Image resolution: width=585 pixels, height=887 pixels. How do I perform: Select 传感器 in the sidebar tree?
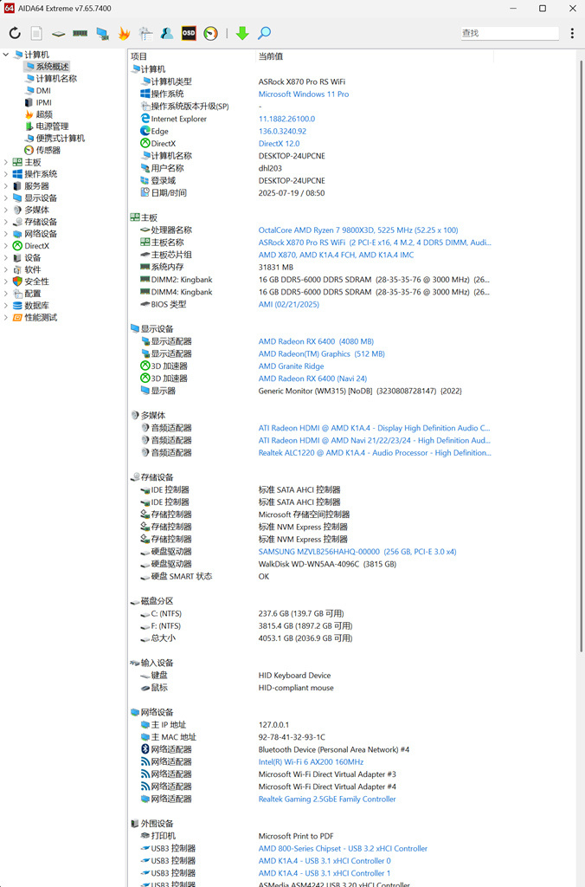pyautogui.click(x=48, y=150)
